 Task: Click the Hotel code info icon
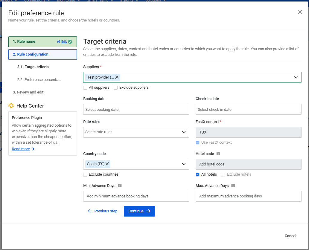tap(218, 154)
